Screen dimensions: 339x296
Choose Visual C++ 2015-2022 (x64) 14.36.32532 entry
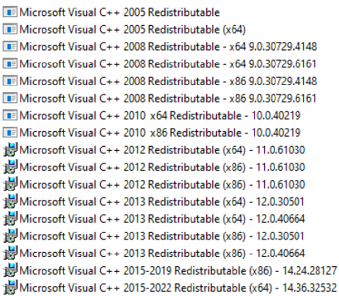coord(178,287)
